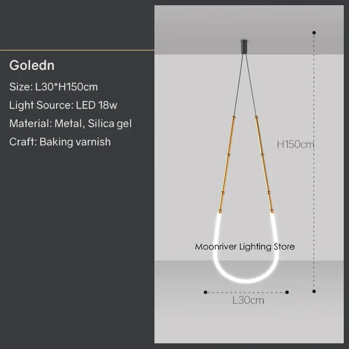Image resolution: width=349 pixels, height=349 pixels.
Task: Click the "Goledn" product title
Action: tap(32, 65)
